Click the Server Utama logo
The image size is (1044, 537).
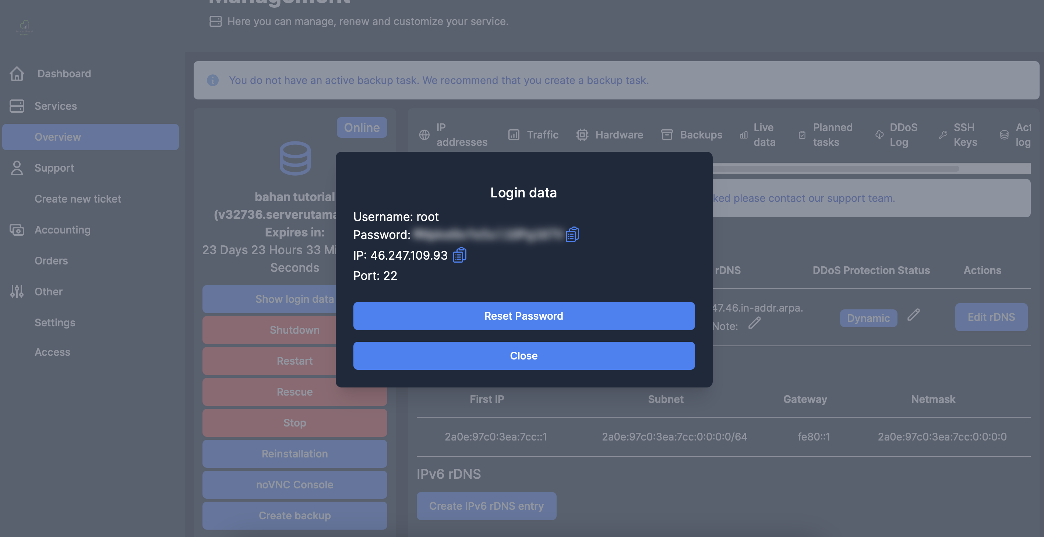click(x=24, y=28)
